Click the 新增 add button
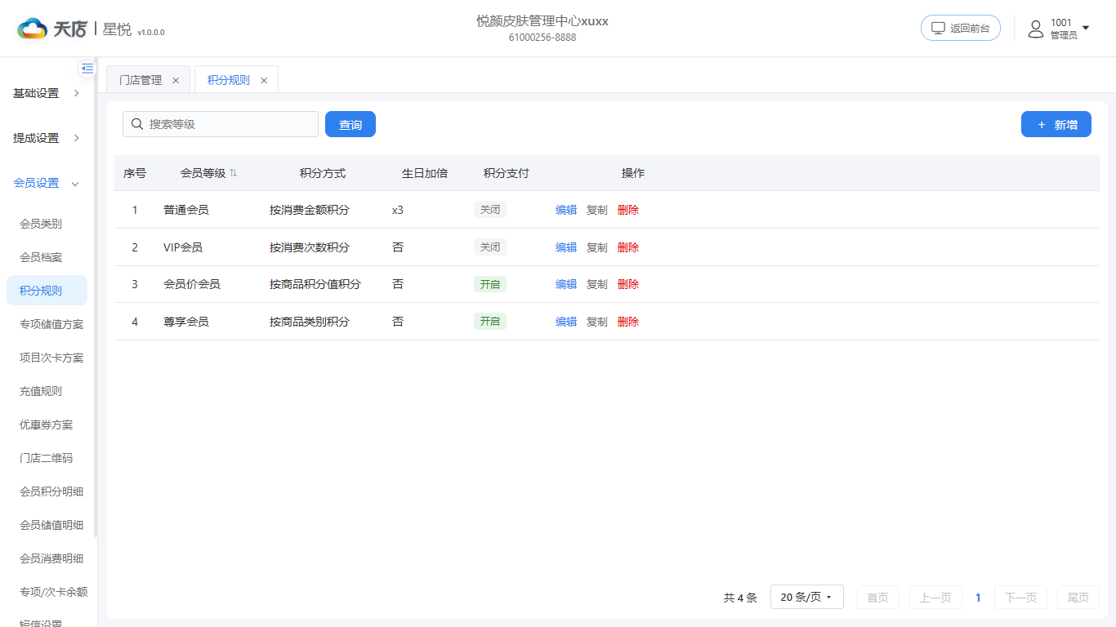The height and width of the screenshot is (627, 1116). 1056,124
